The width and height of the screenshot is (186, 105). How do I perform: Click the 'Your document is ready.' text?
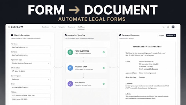[x=126, y=38]
